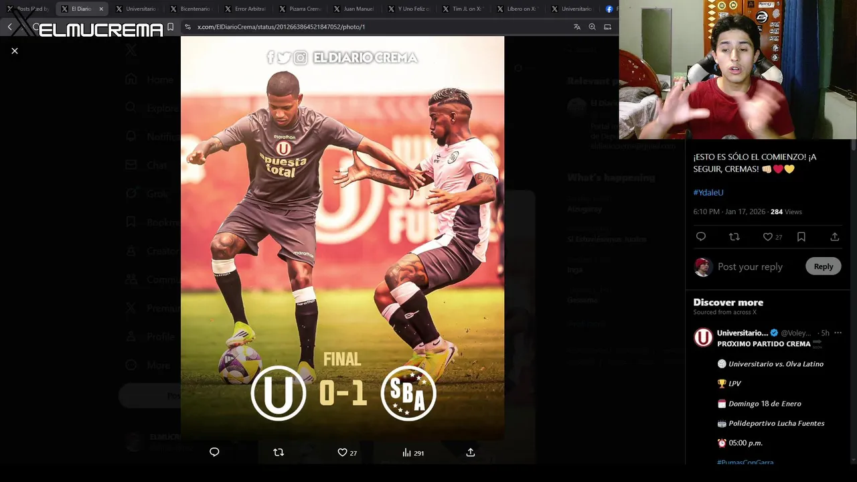Screen dimensions: 857x482
Task: Bookmark the tweet in the right panel
Action: (801, 236)
